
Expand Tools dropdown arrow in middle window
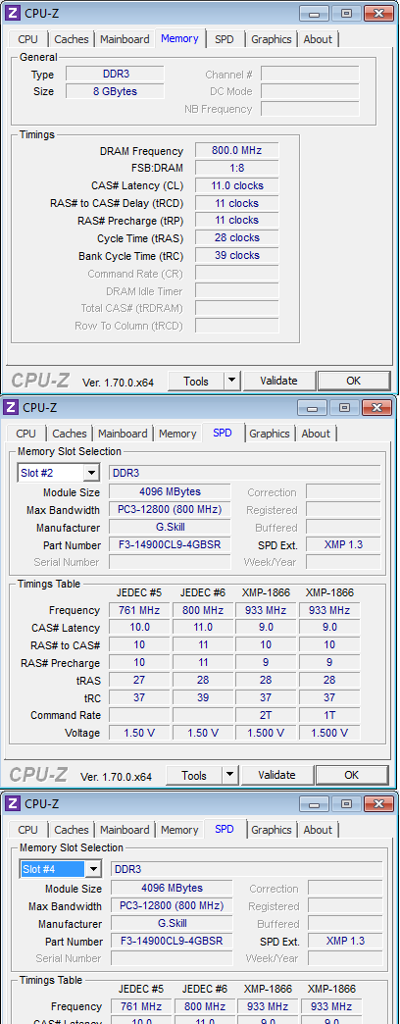(230, 775)
